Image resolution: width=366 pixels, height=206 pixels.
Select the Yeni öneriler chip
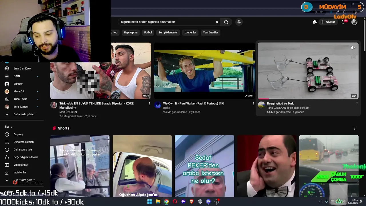click(x=210, y=32)
